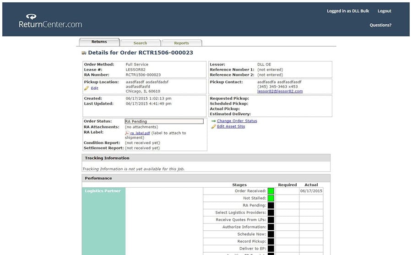Click the black Deliver to EP status box
Image resolution: width=412 pixels, height=255 pixels.
point(271,249)
